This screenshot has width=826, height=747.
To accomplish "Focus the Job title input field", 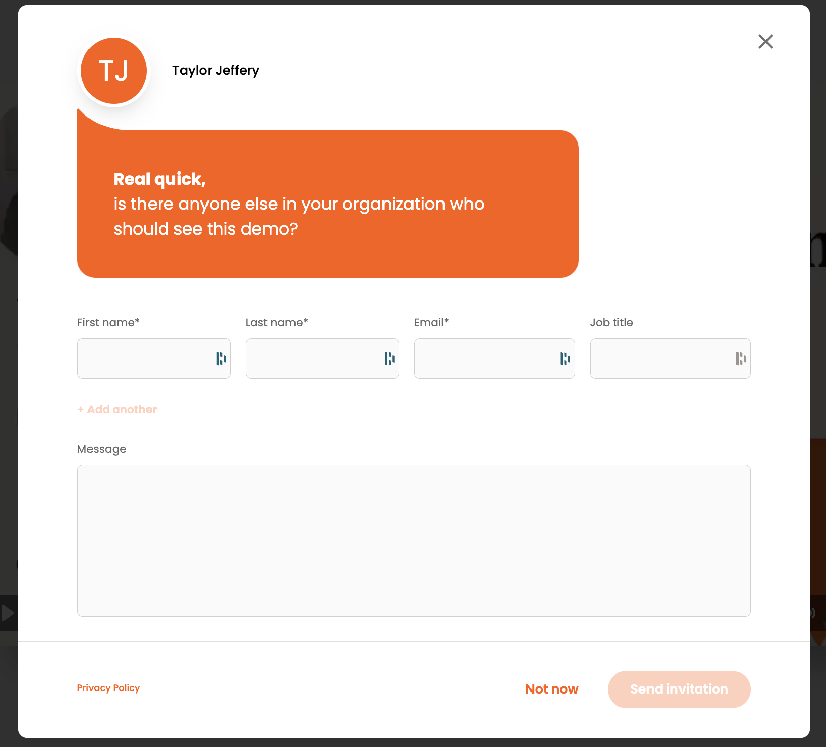I will [670, 358].
